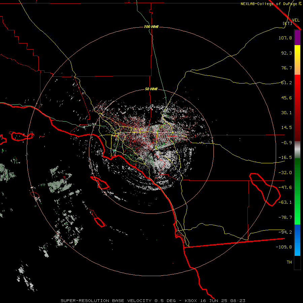Click the 92.3 scale value
This screenshot has width=303, height=303.
(x=287, y=53)
